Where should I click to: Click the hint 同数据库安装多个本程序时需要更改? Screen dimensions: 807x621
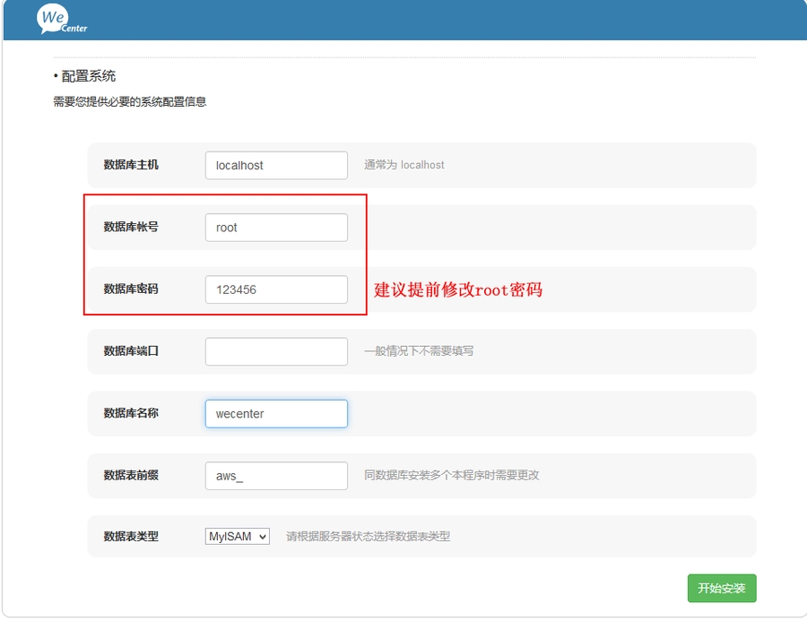click(451, 476)
